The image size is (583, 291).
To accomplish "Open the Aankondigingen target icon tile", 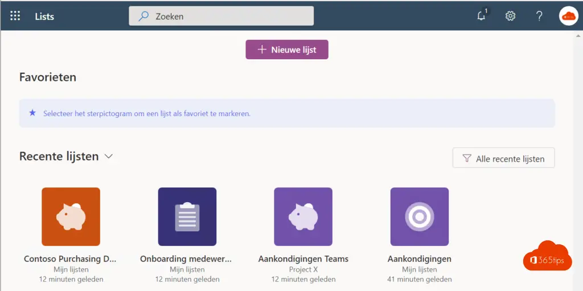I will [x=420, y=216].
